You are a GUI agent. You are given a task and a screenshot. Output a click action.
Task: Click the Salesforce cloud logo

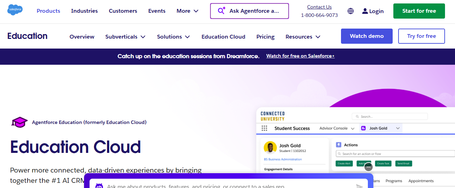pos(15,10)
